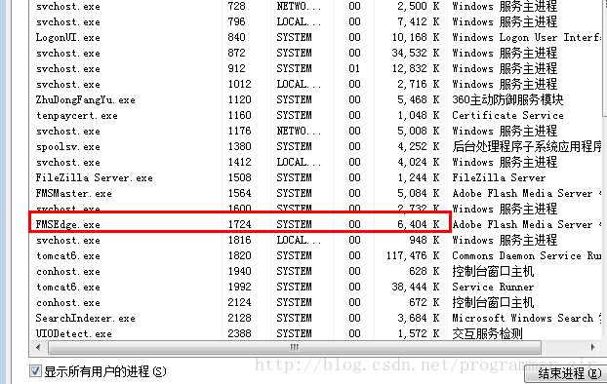Select the UIODetect.exe process
This screenshot has width=607, height=384.
[x=73, y=333]
